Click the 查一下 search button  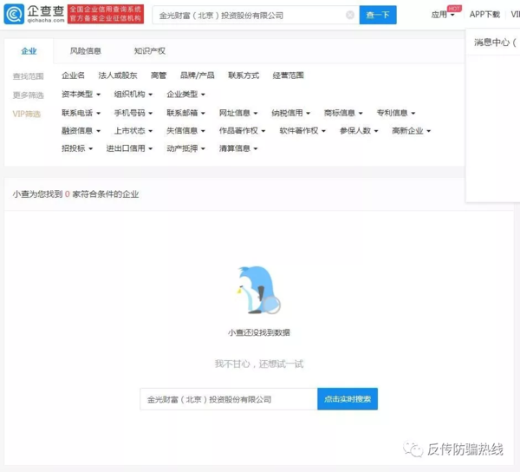378,16
